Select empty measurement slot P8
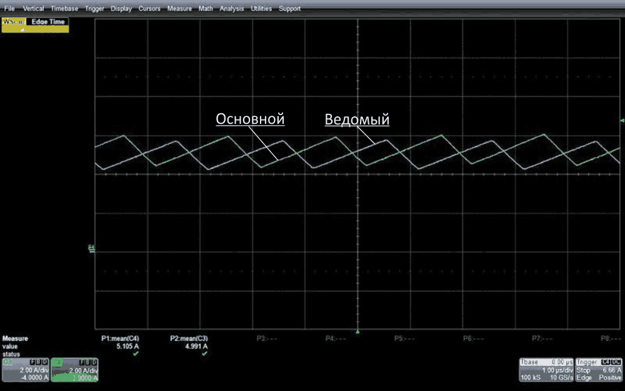Viewport: 625px width, 391px height. coord(611,338)
